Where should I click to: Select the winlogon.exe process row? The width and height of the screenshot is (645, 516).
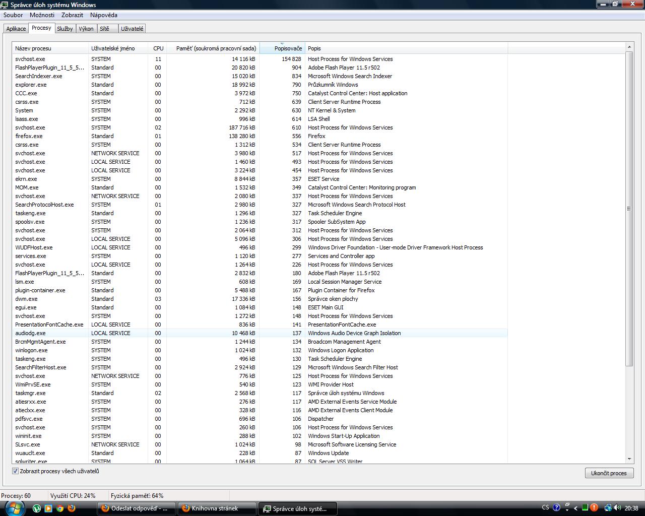pos(260,350)
